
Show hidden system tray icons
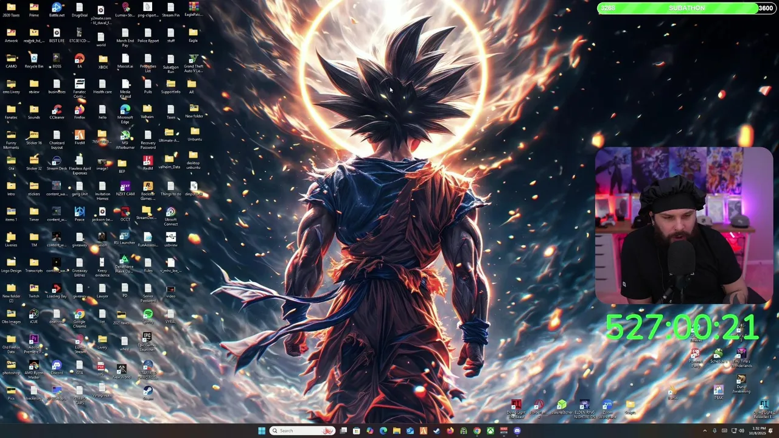pyautogui.click(x=705, y=431)
